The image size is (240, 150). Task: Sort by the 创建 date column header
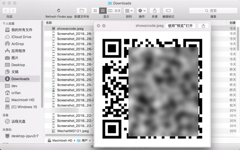[x=232, y=23]
